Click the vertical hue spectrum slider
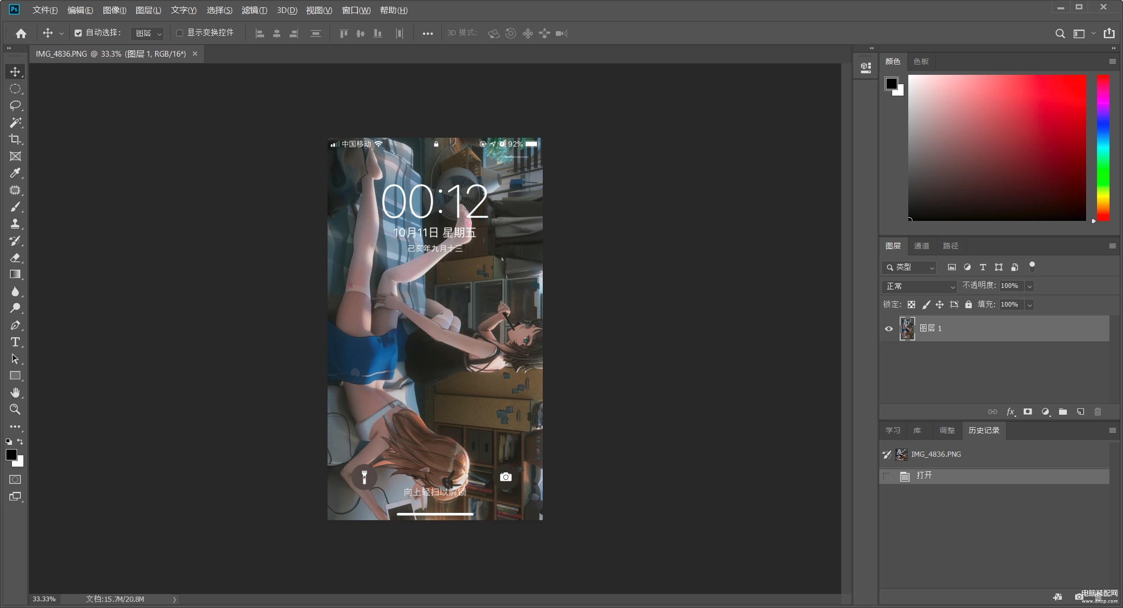The image size is (1123, 608). pos(1103,148)
